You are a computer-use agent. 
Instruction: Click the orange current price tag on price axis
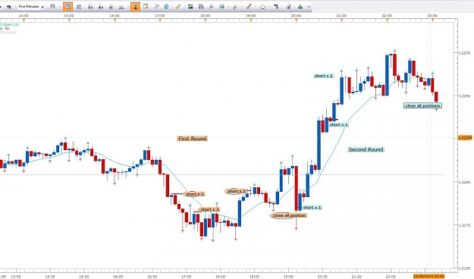466,138
